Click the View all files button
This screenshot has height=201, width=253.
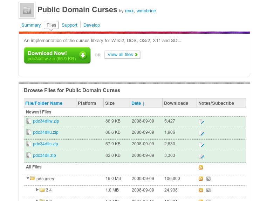[122, 55]
